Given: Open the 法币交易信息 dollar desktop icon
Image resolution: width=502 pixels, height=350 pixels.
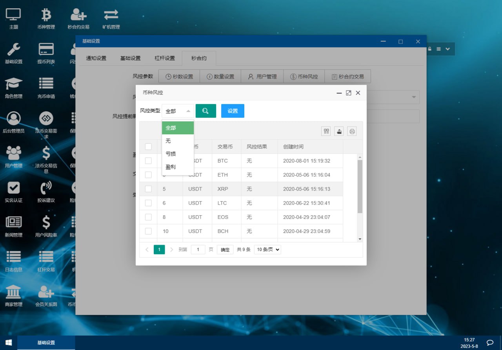Looking at the screenshot, I should [x=46, y=159].
